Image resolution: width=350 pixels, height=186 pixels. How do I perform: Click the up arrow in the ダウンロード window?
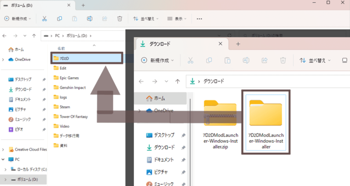(x=177, y=82)
